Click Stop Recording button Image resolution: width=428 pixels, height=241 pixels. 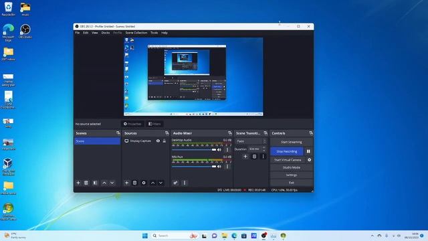tap(287, 151)
